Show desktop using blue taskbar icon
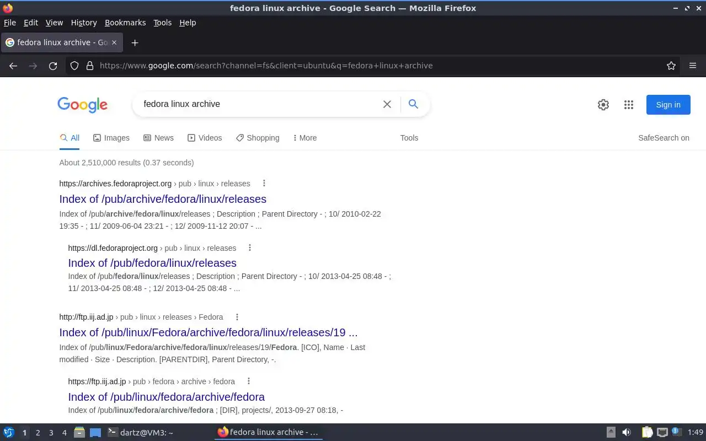Viewport: 706px width, 441px height. (95, 433)
